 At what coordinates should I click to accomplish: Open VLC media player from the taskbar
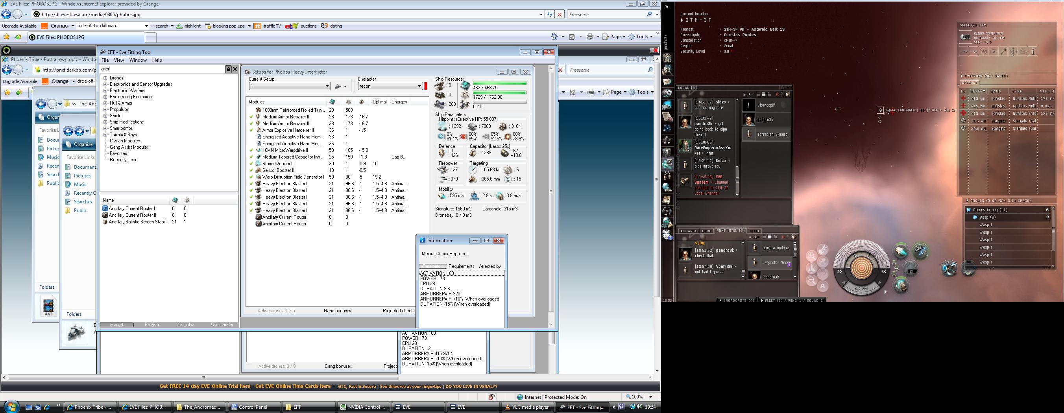coord(526,407)
